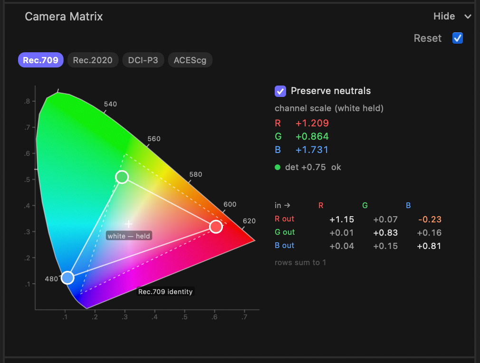Toggle the Preserve neutrals checkbox

pos(280,91)
